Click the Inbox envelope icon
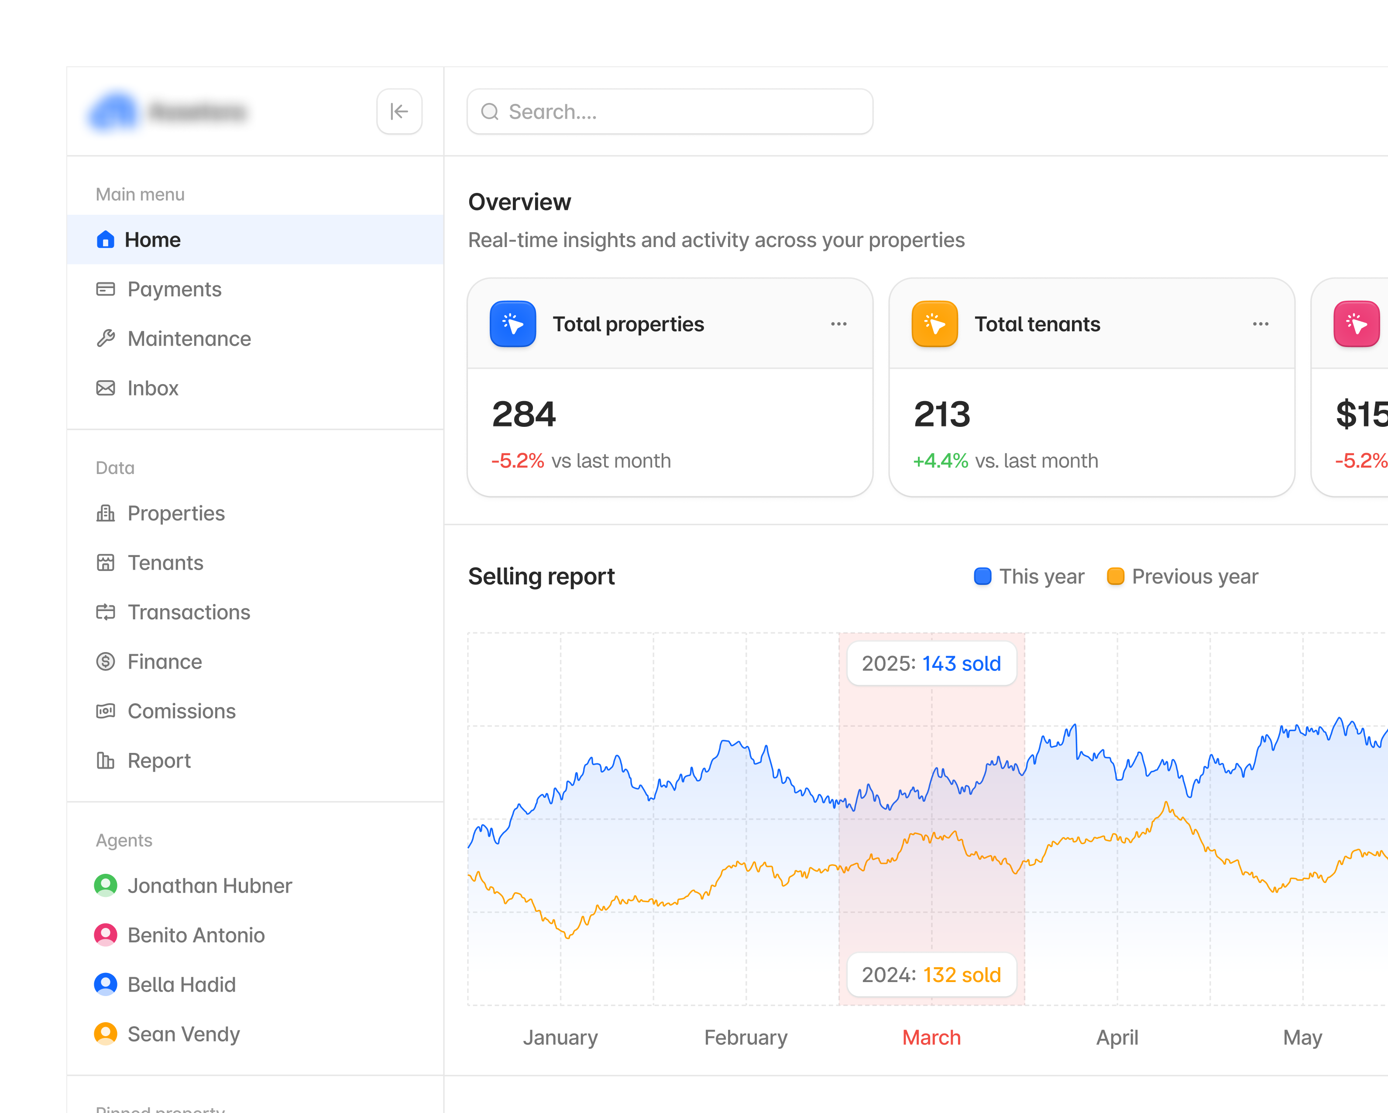 (106, 388)
